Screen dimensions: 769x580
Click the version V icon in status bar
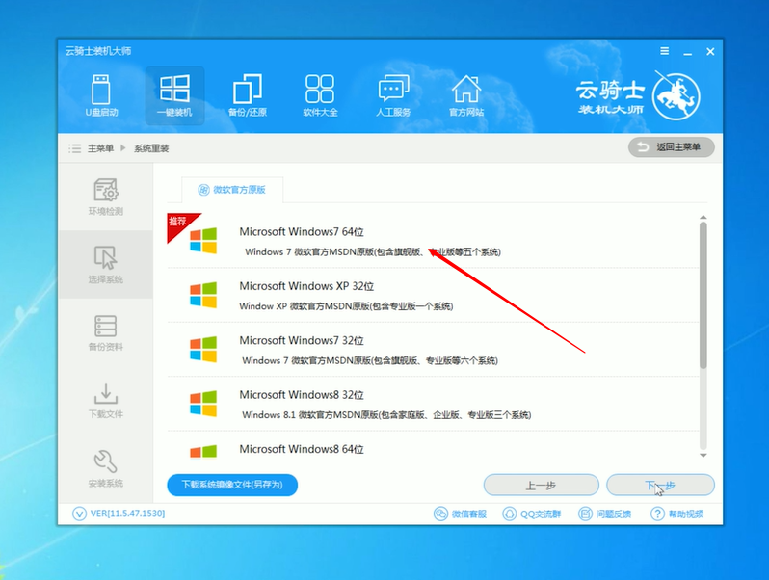[x=79, y=514]
